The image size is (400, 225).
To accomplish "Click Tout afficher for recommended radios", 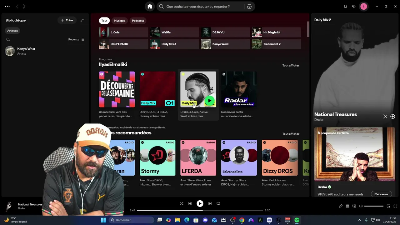I will coord(291,134).
